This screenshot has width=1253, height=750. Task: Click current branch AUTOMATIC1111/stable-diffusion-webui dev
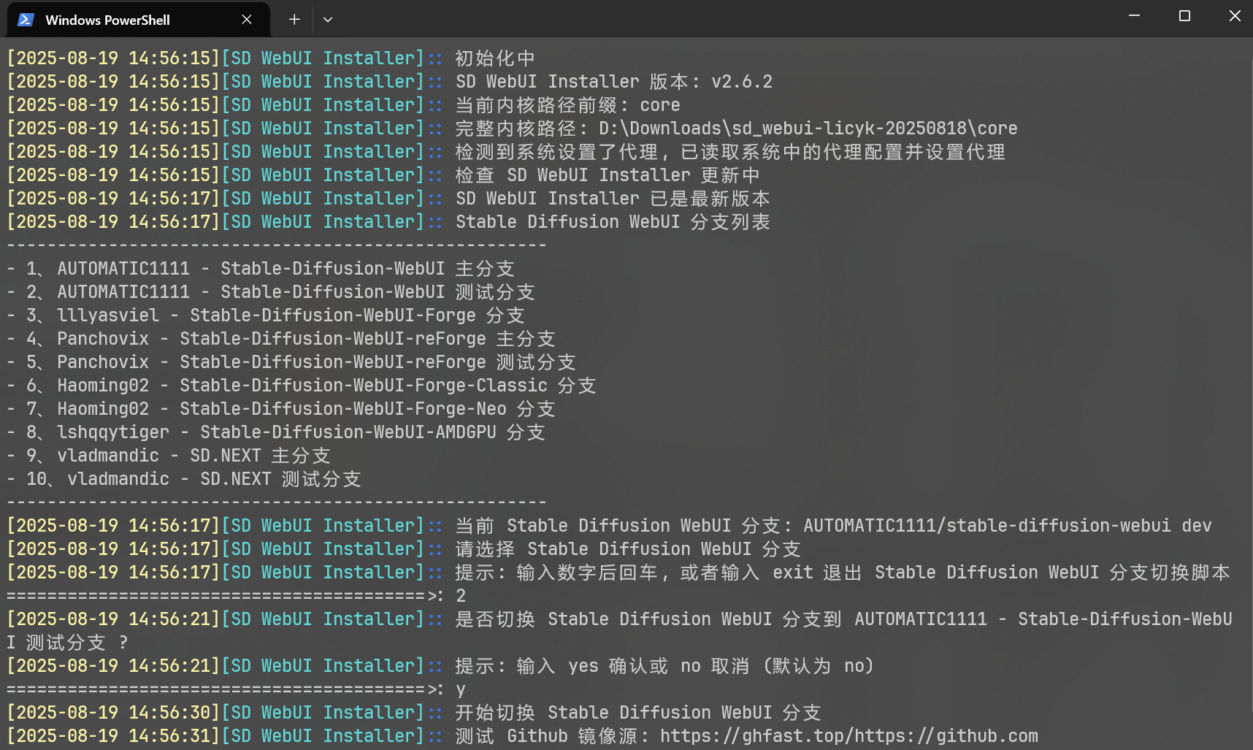click(1008, 526)
